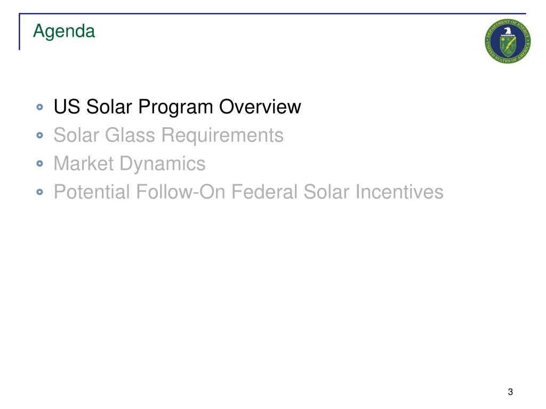Viewport: 546px width, 409px height.
Task: Click the blue vertical bar beside Agenda
Action: pyautogui.click(x=20, y=31)
